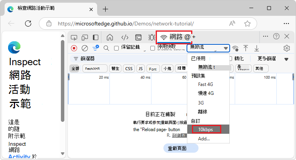Filter requests by 媒體

181,68
